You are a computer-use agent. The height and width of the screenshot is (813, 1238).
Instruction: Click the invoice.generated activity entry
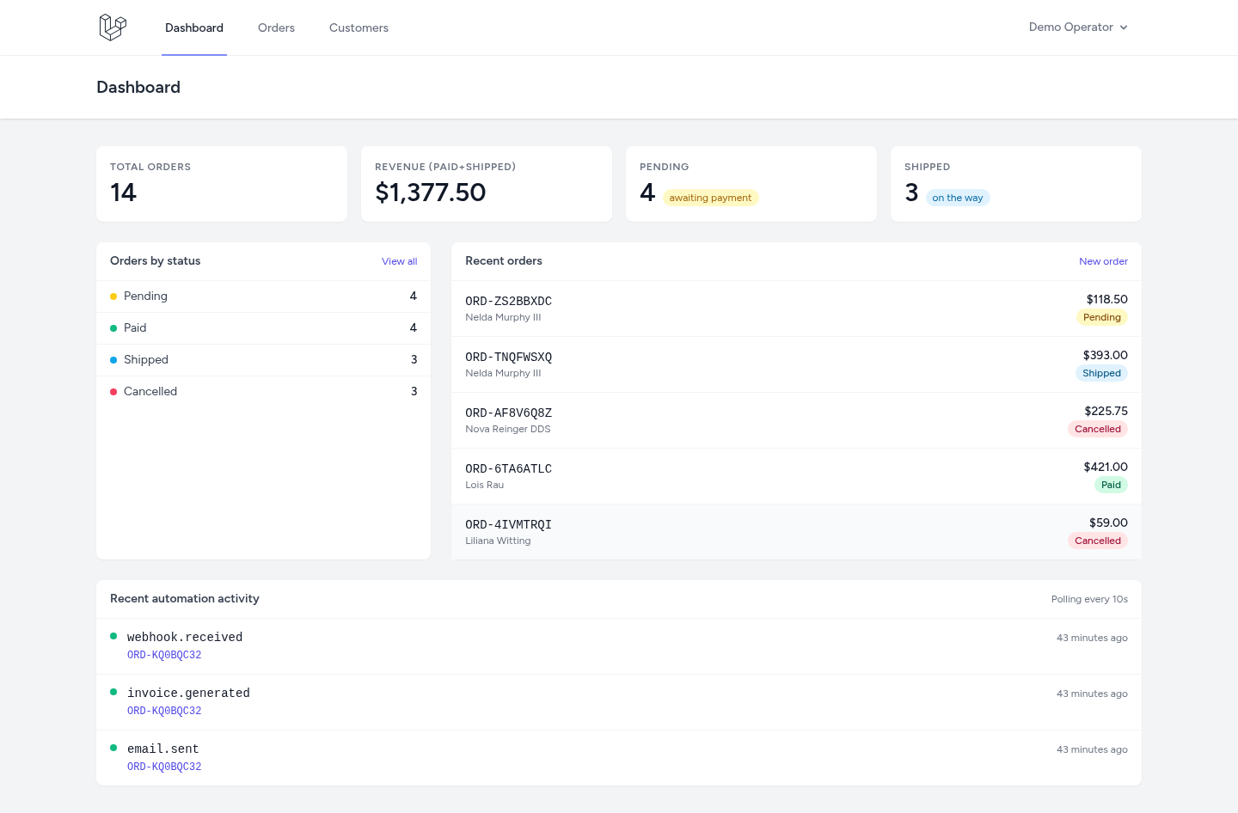click(x=619, y=702)
